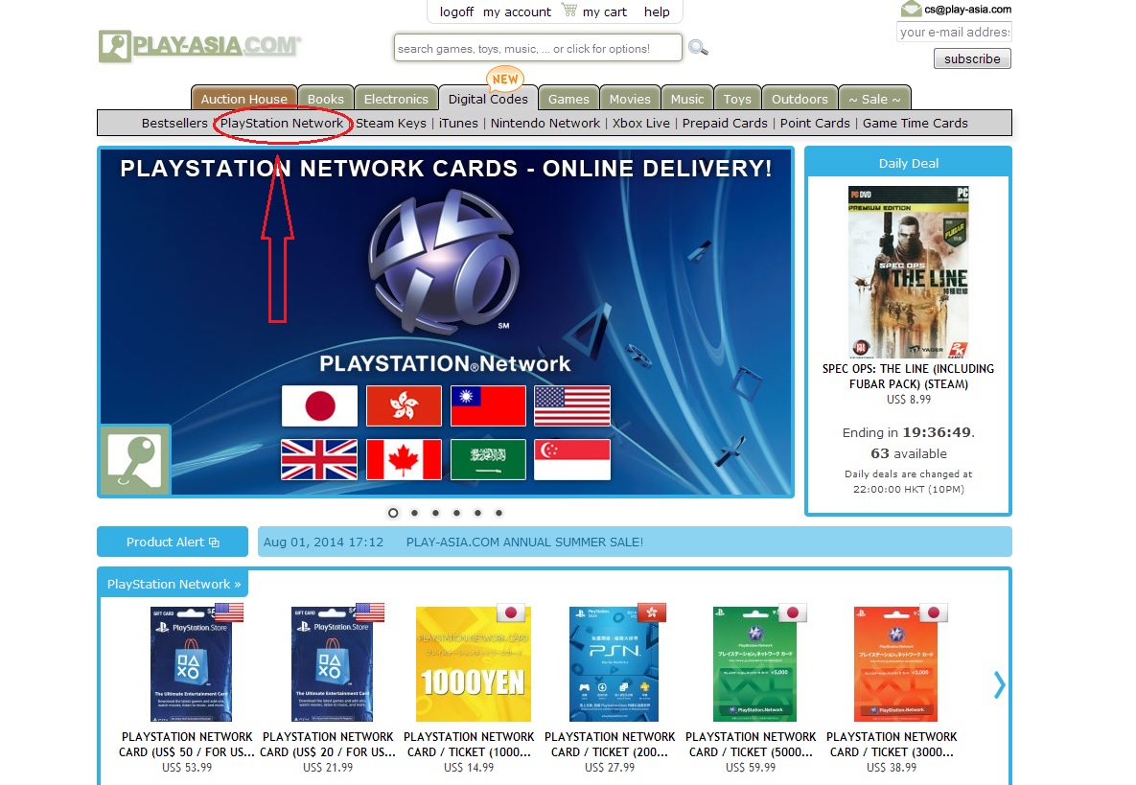The image size is (1136, 785).
Task: Select the first carousel dot indicator
Action: [393, 513]
